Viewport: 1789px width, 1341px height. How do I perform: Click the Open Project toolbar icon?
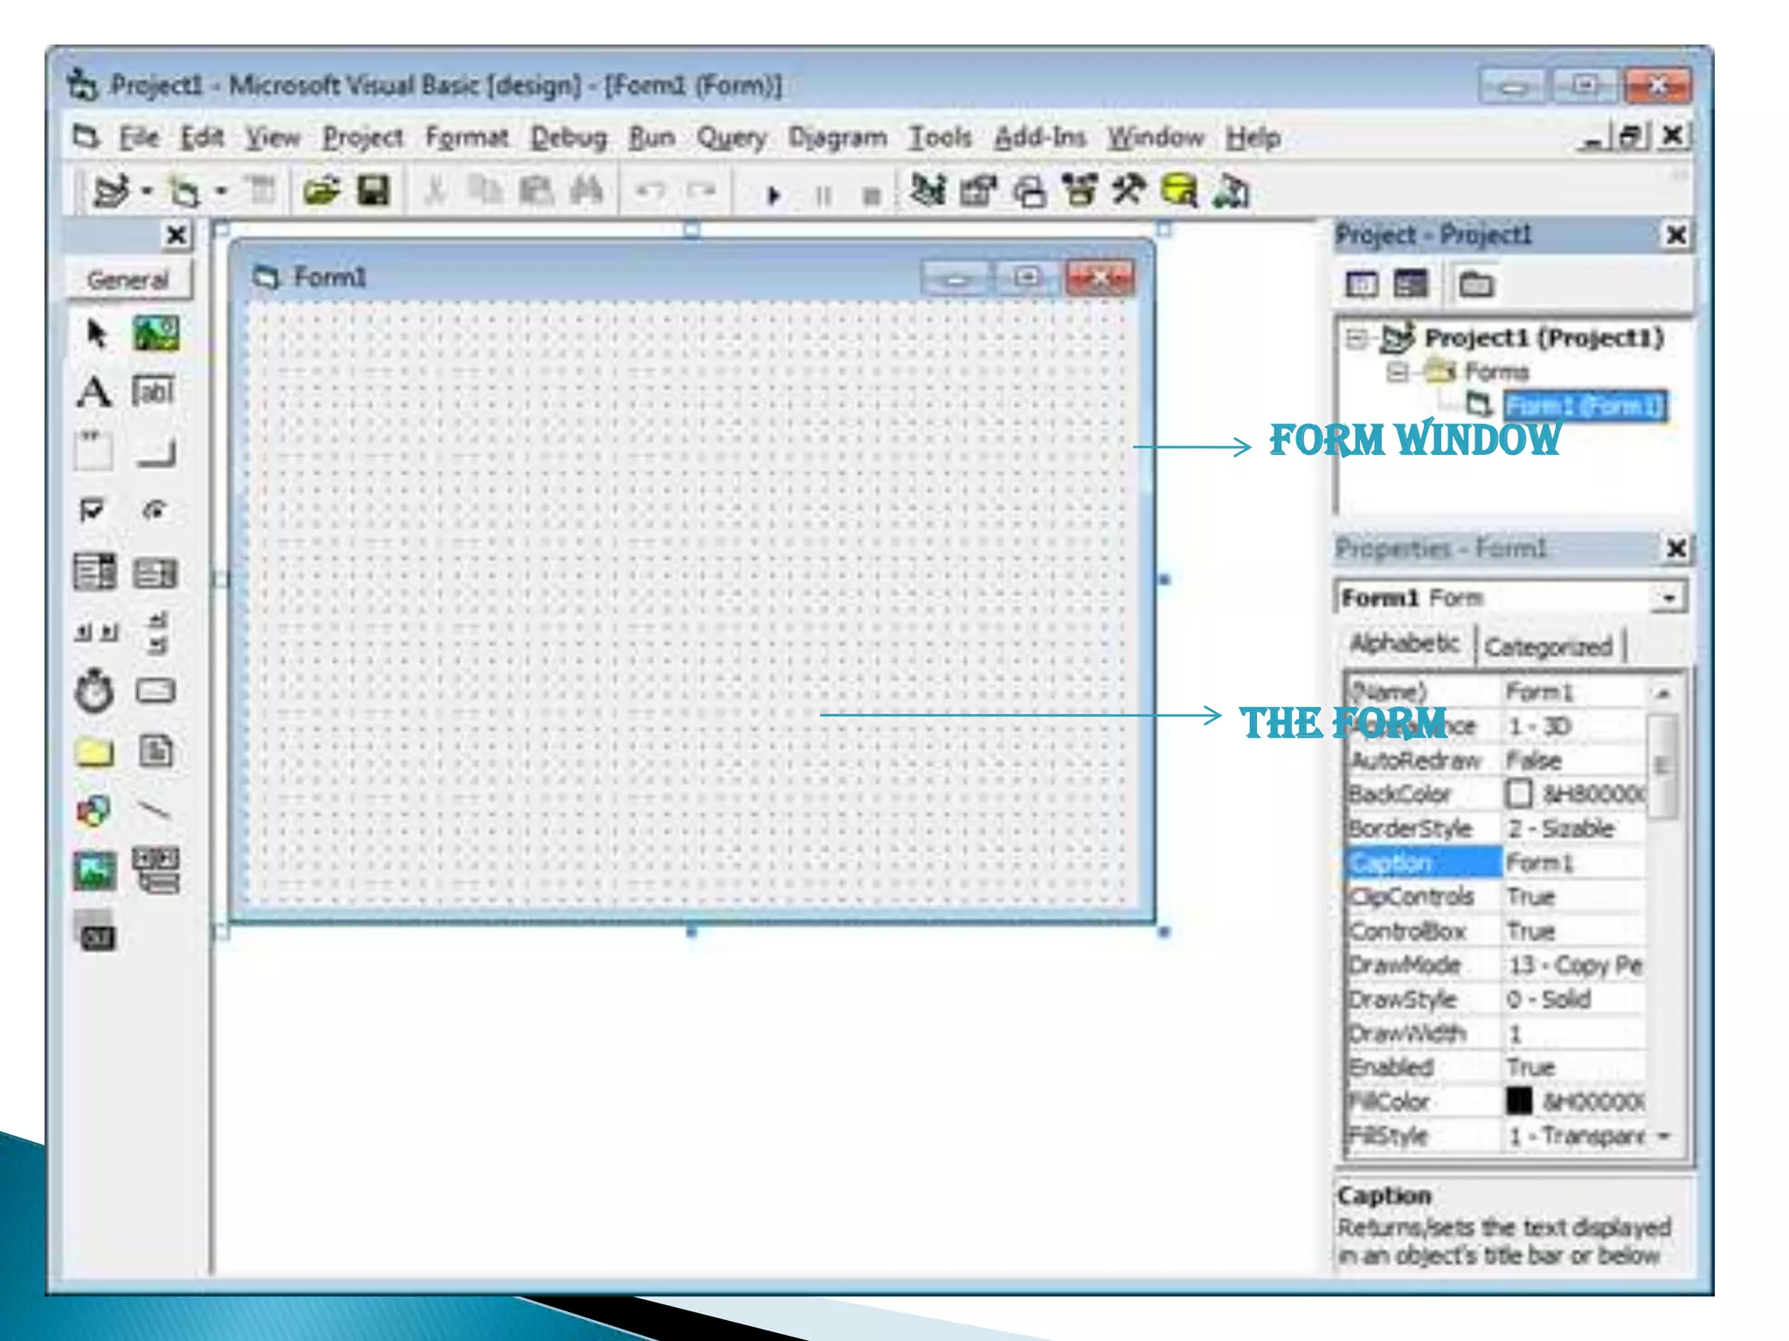[x=321, y=191]
